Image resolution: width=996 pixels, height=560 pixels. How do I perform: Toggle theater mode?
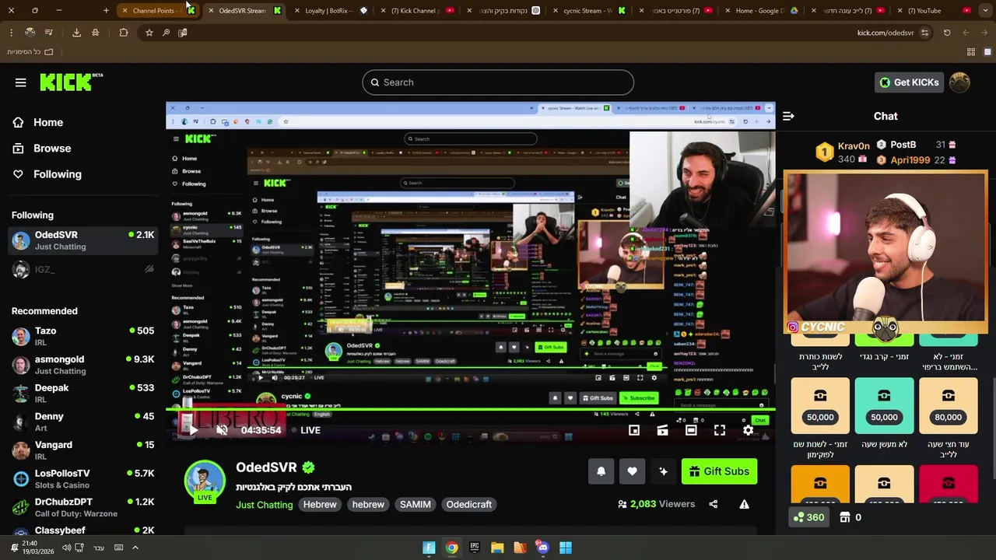pyautogui.click(x=691, y=430)
